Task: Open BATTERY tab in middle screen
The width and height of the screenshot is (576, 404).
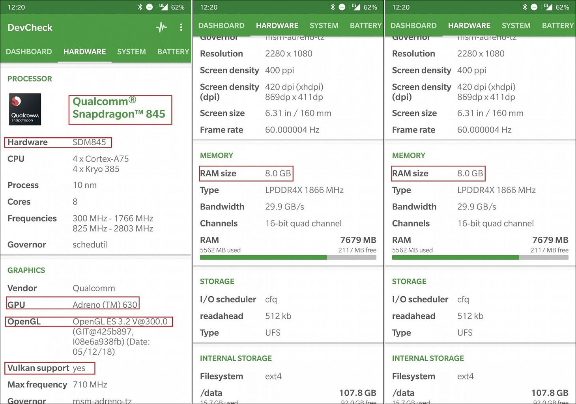Action: 366,26
